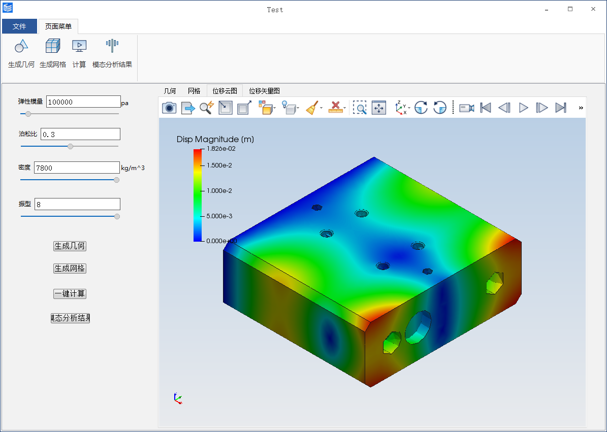The height and width of the screenshot is (432, 607).
Task: Click the 一键计算 button
Action: (70, 294)
